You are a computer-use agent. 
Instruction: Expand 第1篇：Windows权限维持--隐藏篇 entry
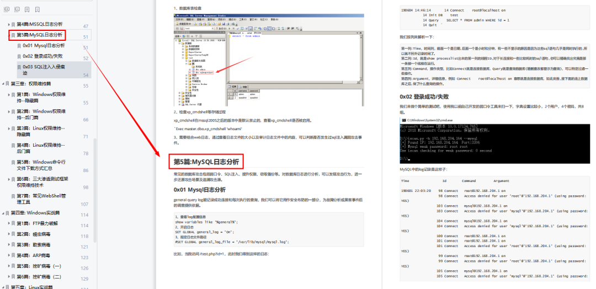(9, 94)
